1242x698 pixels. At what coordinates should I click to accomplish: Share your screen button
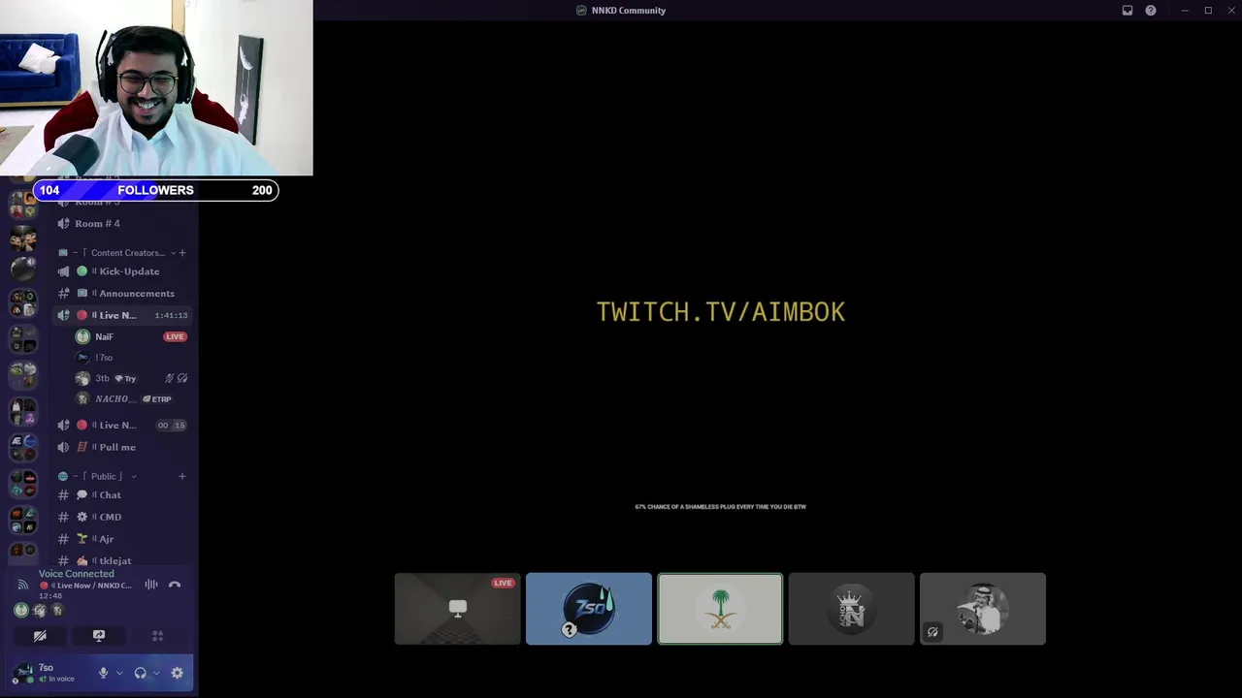click(x=99, y=636)
